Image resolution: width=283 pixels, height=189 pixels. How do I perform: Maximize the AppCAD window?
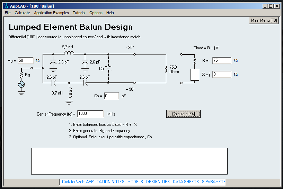(x=271, y=6)
